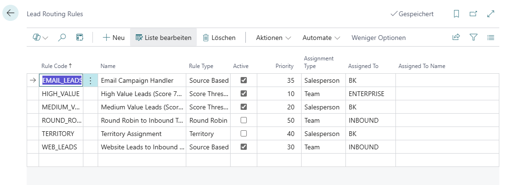Click Team cell in WEB_LEADS row
526x185 pixels.
pos(324,147)
